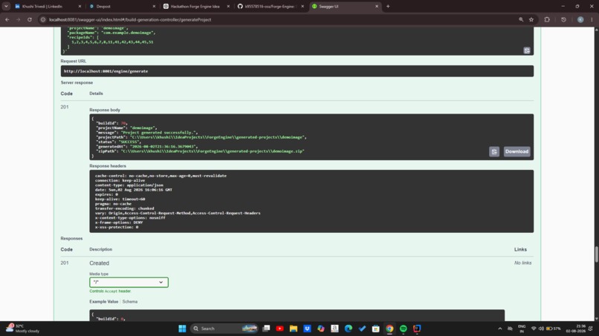This screenshot has width=599, height=336.
Task: Open Spotify from taskbar
Action: coord(404,329)
